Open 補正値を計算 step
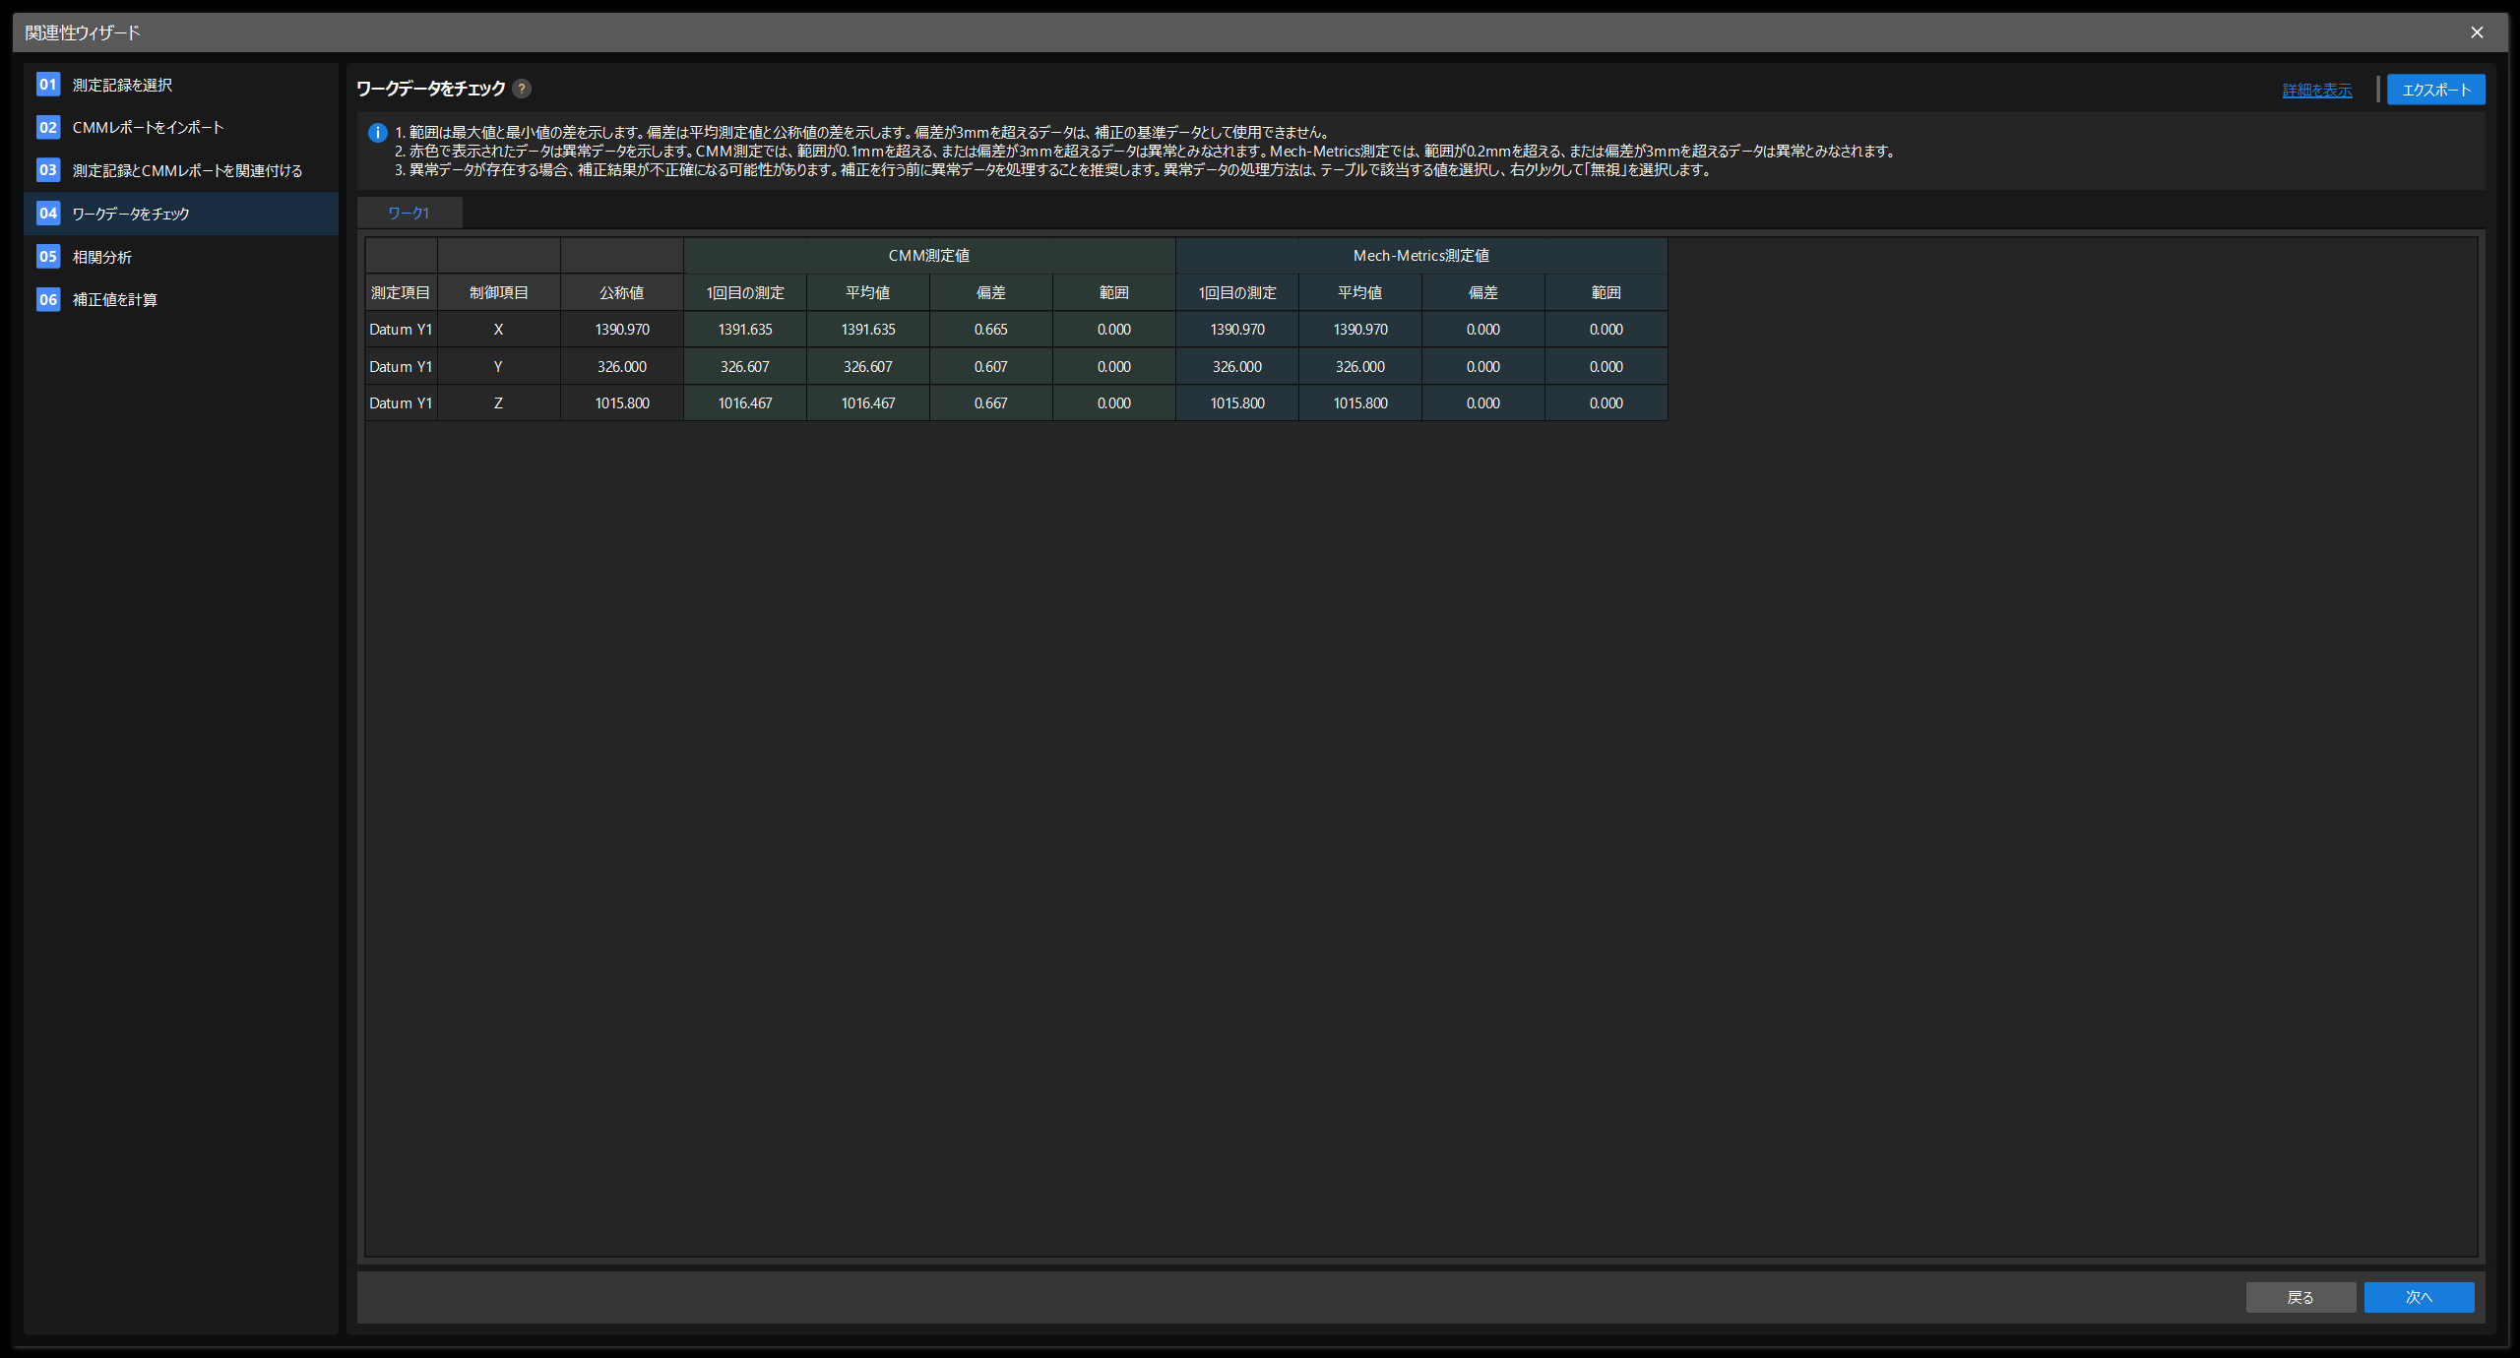 coord(181,299)
